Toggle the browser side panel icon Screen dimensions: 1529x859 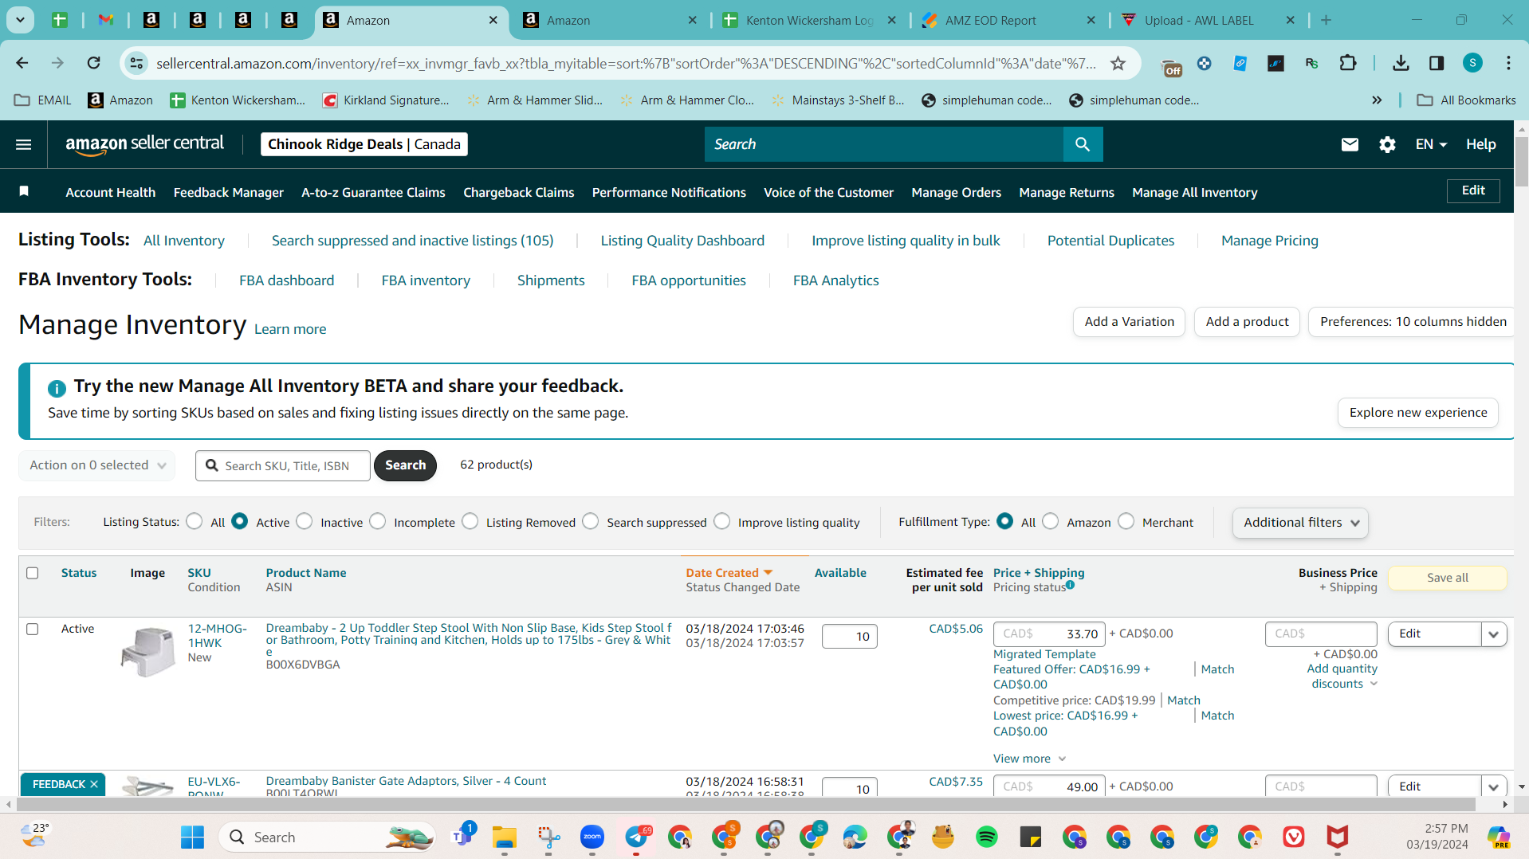(x=1437, y=63)
